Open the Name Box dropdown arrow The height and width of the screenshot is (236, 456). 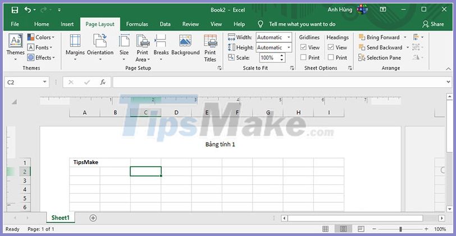click(44, 82)
